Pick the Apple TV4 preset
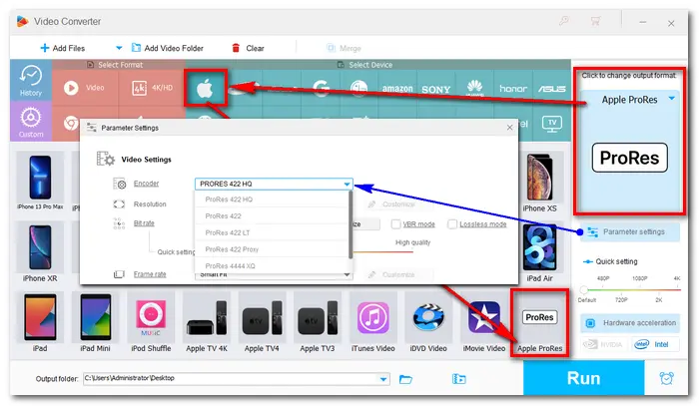Image resolution: width=699 pixels, height=406 pixels. pyautogui.click(x=262, y=322)
